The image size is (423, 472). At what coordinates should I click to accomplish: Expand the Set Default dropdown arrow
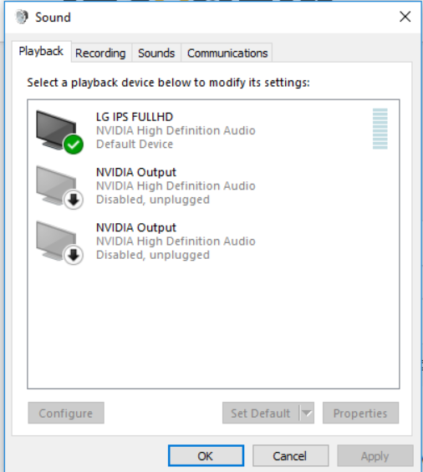click(x=307, y=413)
